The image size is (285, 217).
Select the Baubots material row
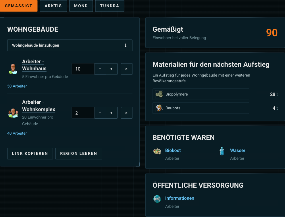click(x=201, y=108)
